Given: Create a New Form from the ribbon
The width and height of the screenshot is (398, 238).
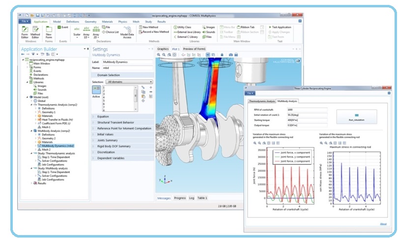Looking at the screenshot, I should pyautogui.click(x=49, y=32).
